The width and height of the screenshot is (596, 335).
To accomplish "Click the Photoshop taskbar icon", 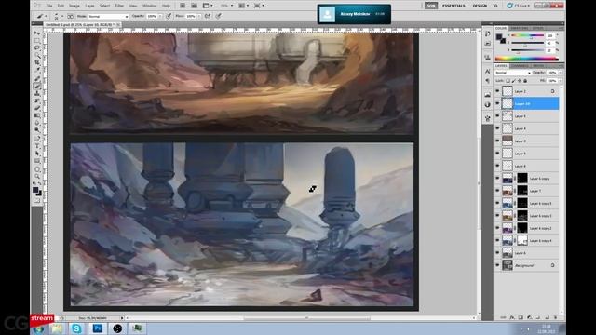I will pos(97,328).
